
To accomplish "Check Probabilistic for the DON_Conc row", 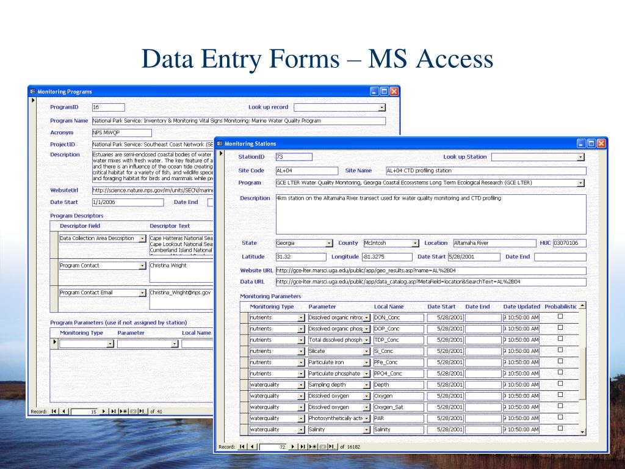I will coord(560,316).
